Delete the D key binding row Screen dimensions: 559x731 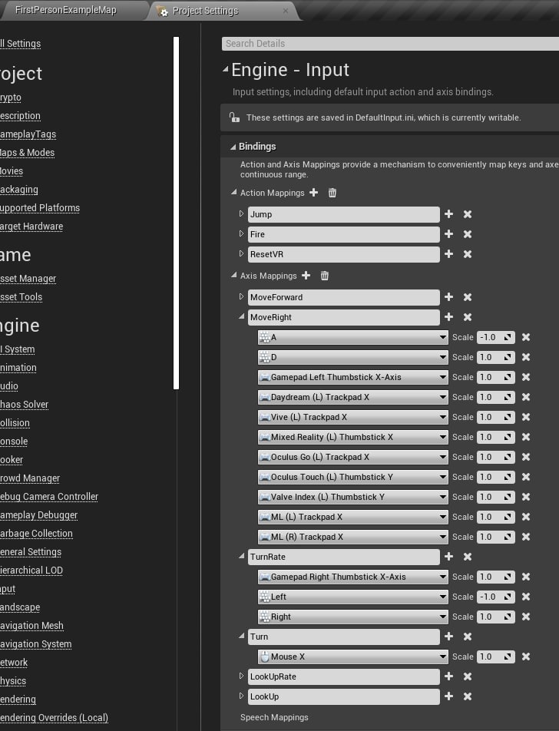click(526, 357)
